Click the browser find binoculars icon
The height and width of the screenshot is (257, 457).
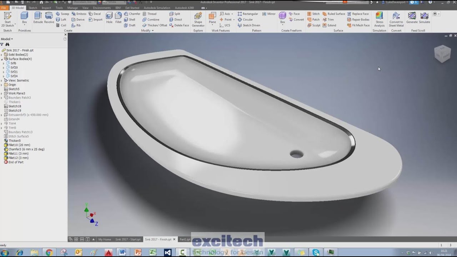click(x=7, y=44)
